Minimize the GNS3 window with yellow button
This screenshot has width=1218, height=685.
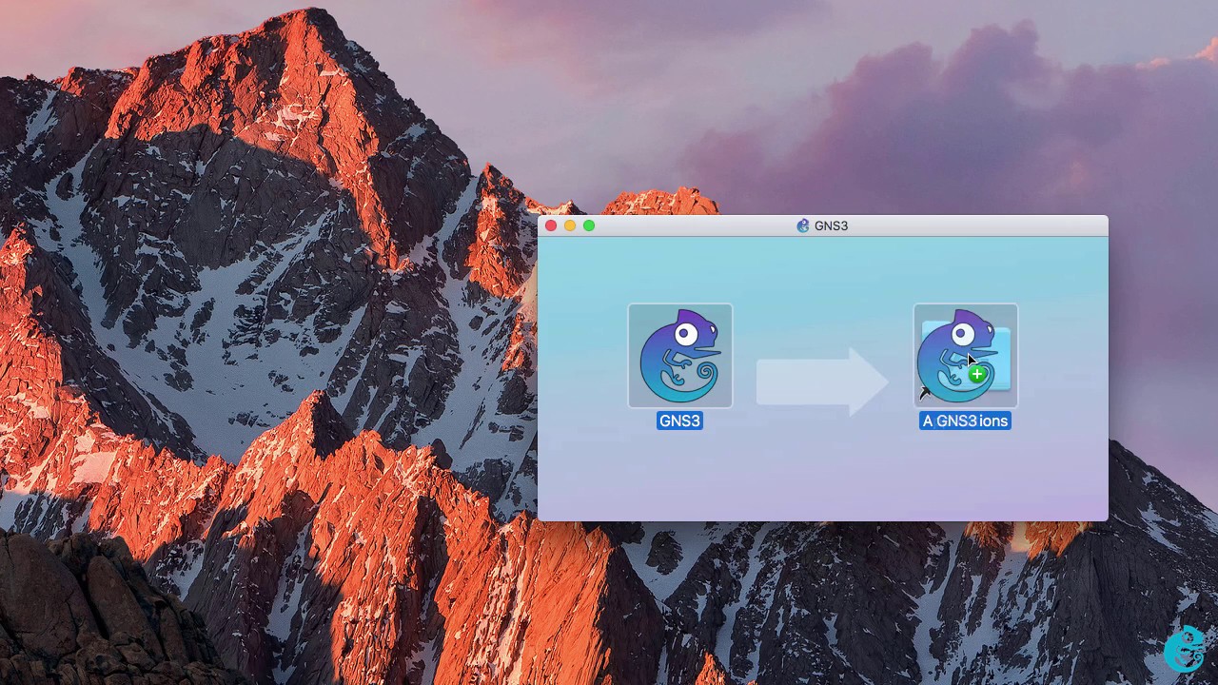pos(570,225)
